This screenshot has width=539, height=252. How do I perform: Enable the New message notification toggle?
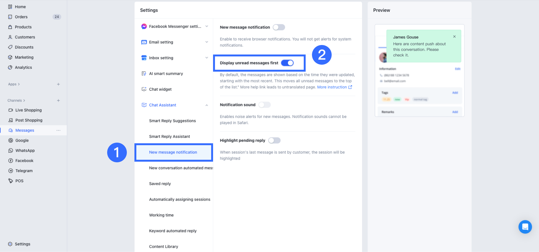pos(279,27)
